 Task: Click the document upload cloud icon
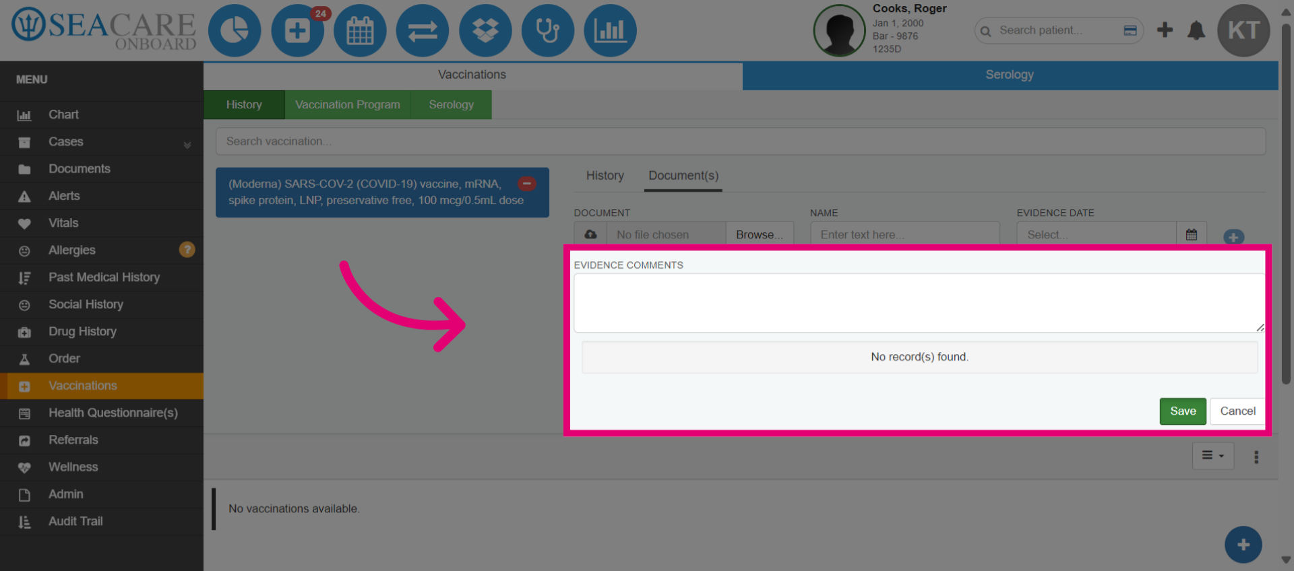pyautogui.click(x=590, y=234)
